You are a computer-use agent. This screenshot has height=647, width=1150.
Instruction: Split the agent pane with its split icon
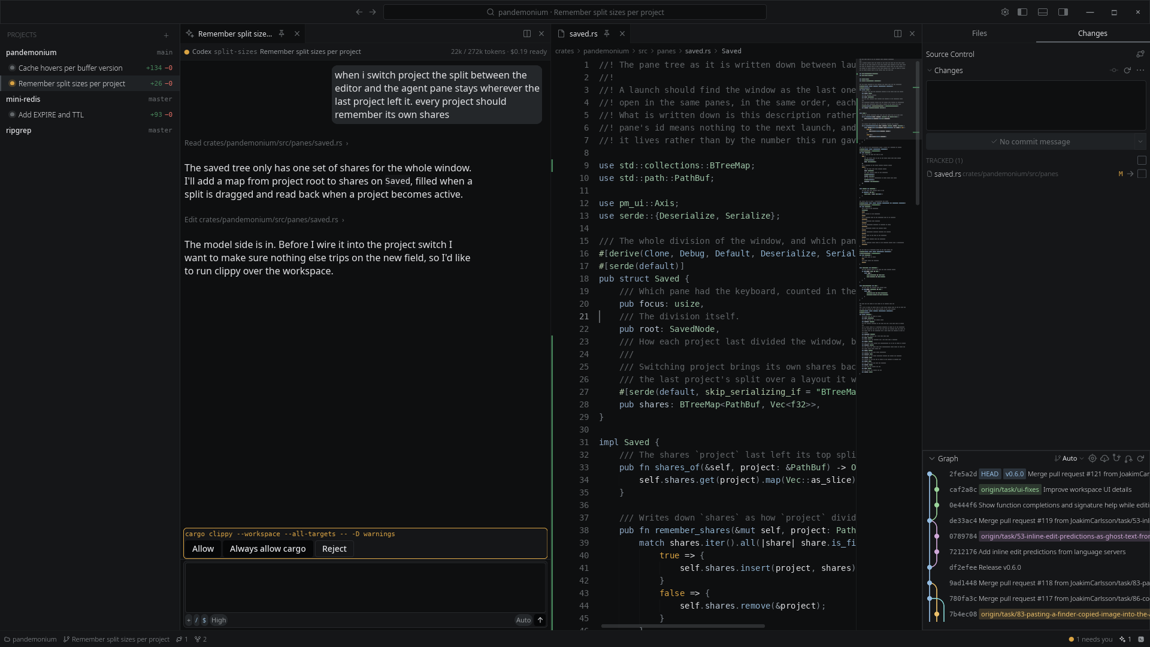(x=527, y=34)
